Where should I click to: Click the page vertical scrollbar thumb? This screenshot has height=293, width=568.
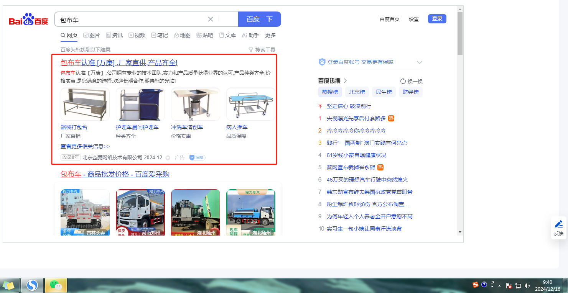[460, 34]
